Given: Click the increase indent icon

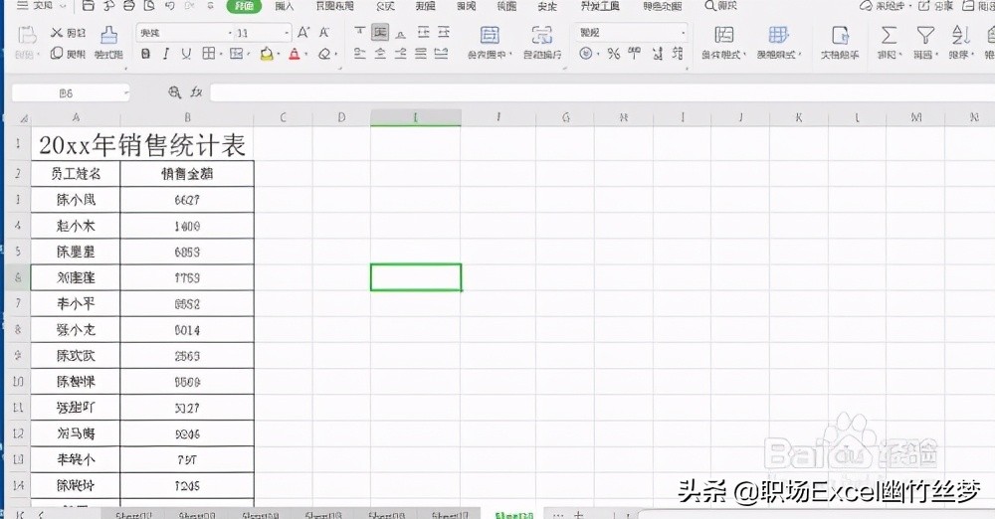Looking at the screenshot, I should tap(444, 32).
